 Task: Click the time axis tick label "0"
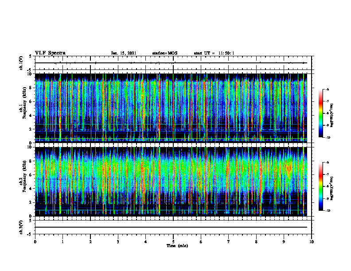(35, 242)
